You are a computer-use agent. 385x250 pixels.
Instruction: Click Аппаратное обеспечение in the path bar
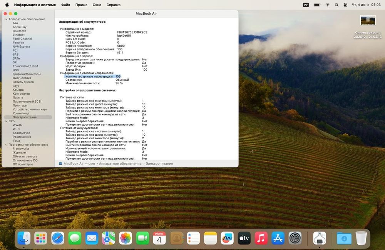point(120,163)
